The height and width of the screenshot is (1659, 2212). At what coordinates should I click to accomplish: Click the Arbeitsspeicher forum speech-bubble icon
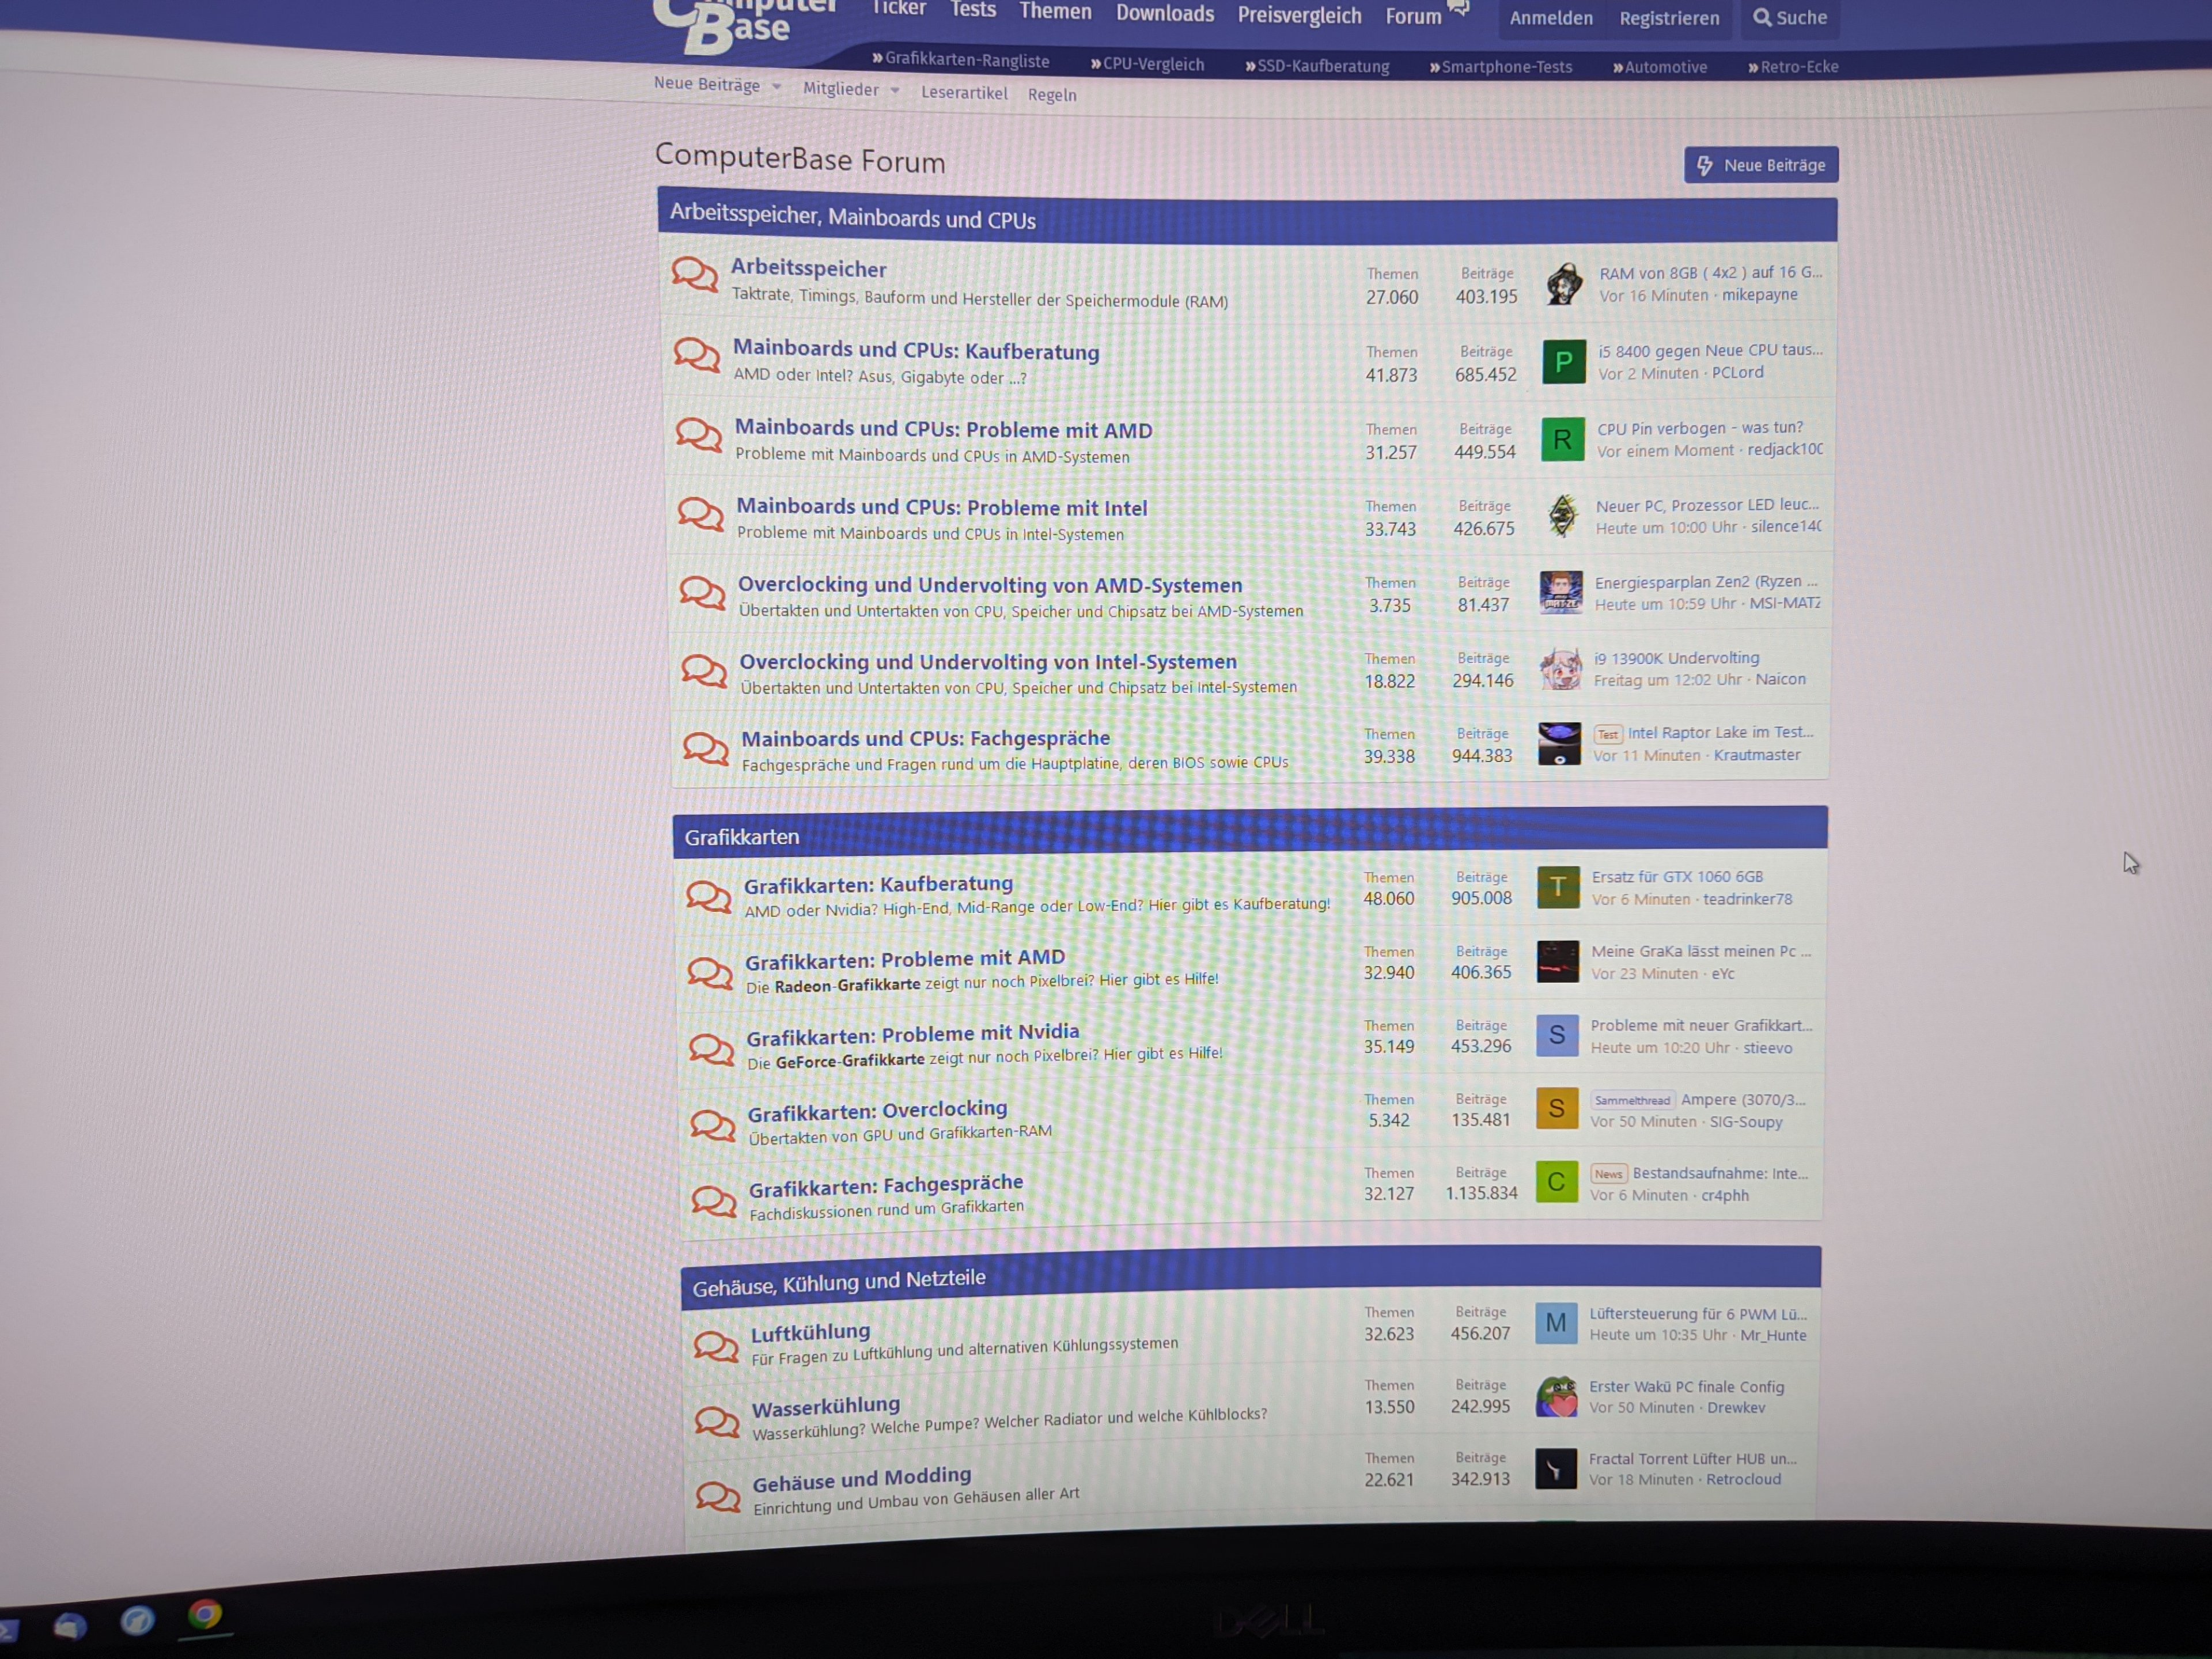click(694, 274)
